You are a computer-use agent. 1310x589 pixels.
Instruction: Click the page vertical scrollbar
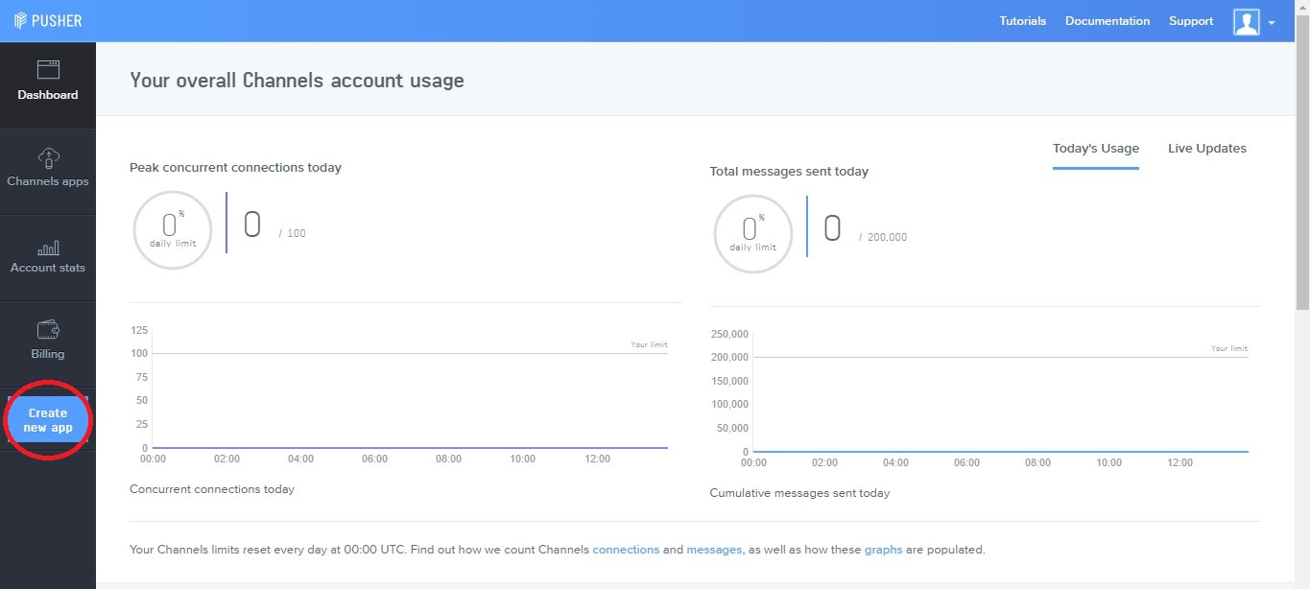(1302, 163)
